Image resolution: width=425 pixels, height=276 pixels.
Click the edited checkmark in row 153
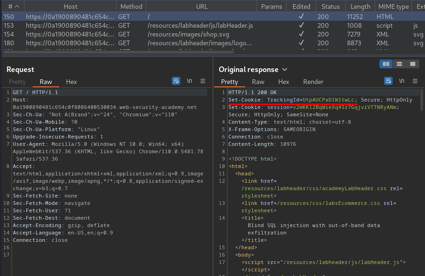301,25
